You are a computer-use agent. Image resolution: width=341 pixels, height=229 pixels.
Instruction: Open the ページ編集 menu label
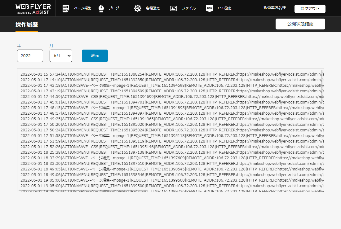pyautogui.click(x=82, y=8)
